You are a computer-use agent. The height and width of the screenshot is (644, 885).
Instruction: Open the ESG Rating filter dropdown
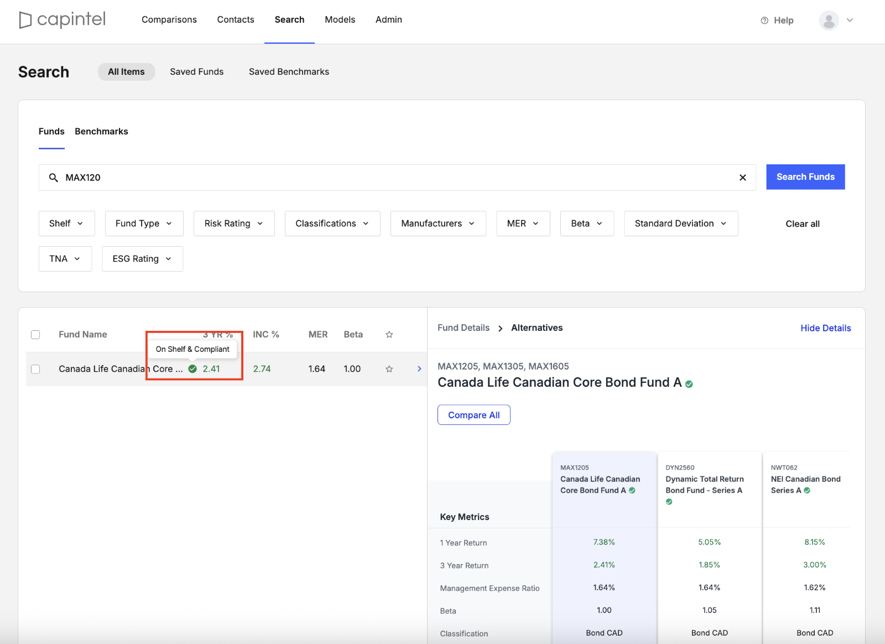click(142, 259)
